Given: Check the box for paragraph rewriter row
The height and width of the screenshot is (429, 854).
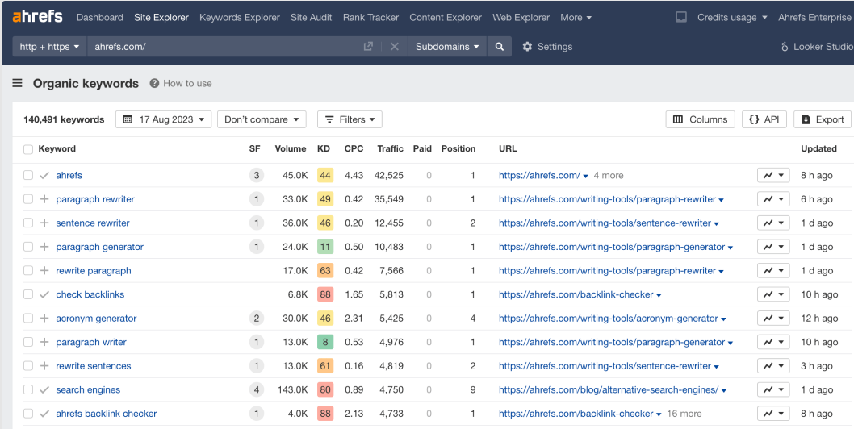Looking at the screenshot, I should coord(28,199).
